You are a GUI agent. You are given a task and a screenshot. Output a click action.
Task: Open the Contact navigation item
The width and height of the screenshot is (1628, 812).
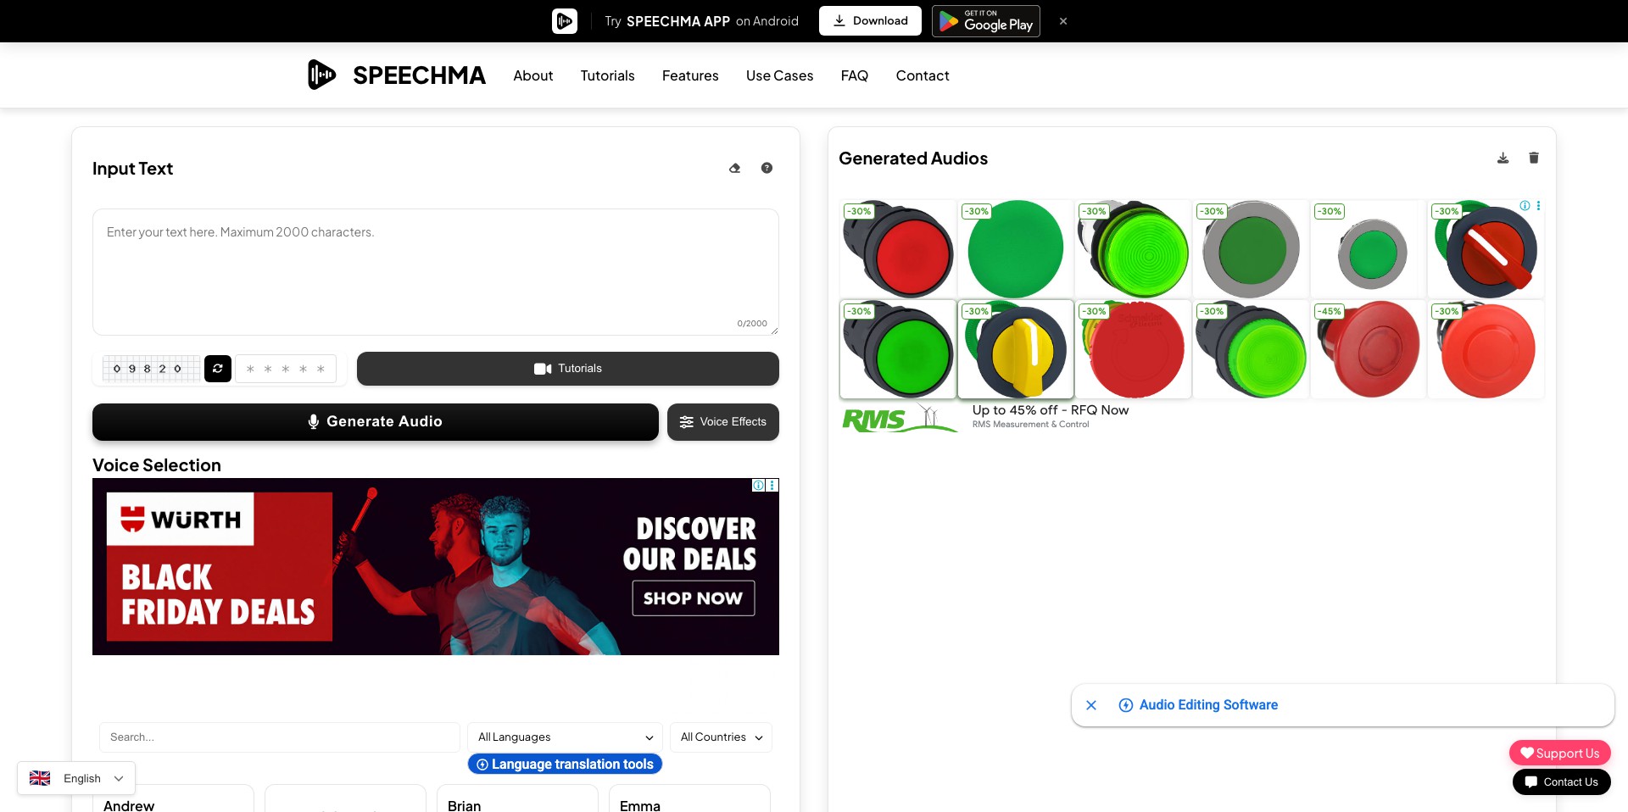click(923, 75)
